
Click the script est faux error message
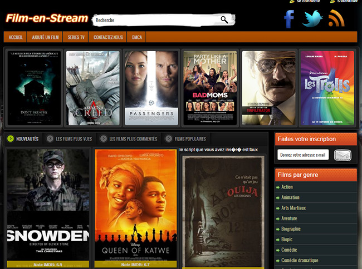[218, 150]
